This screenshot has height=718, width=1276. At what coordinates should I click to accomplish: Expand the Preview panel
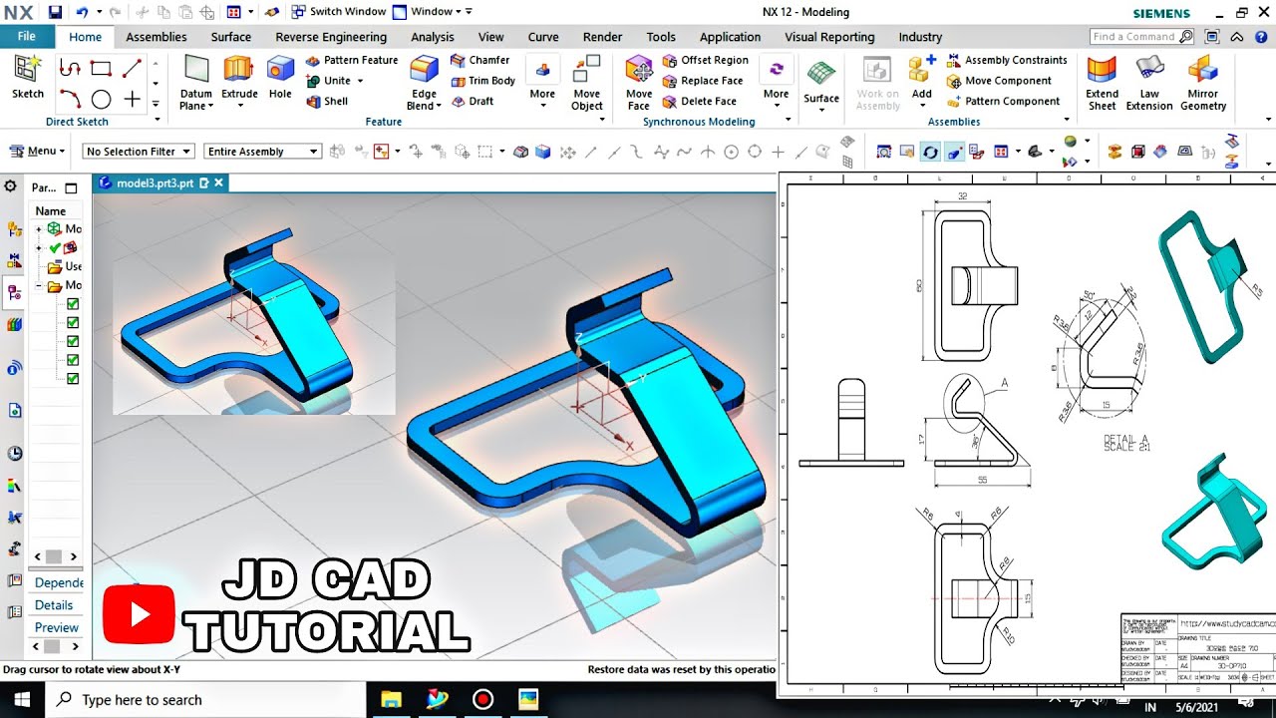58,627
